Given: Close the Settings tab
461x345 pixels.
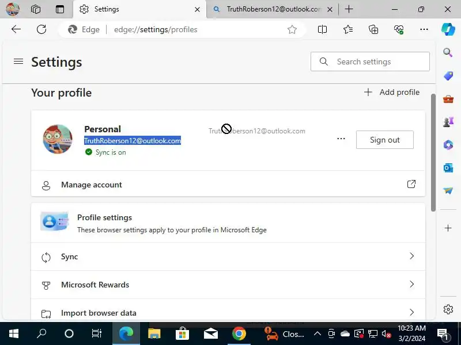Looking at the screenshot, I should click(x=197, y=9).
